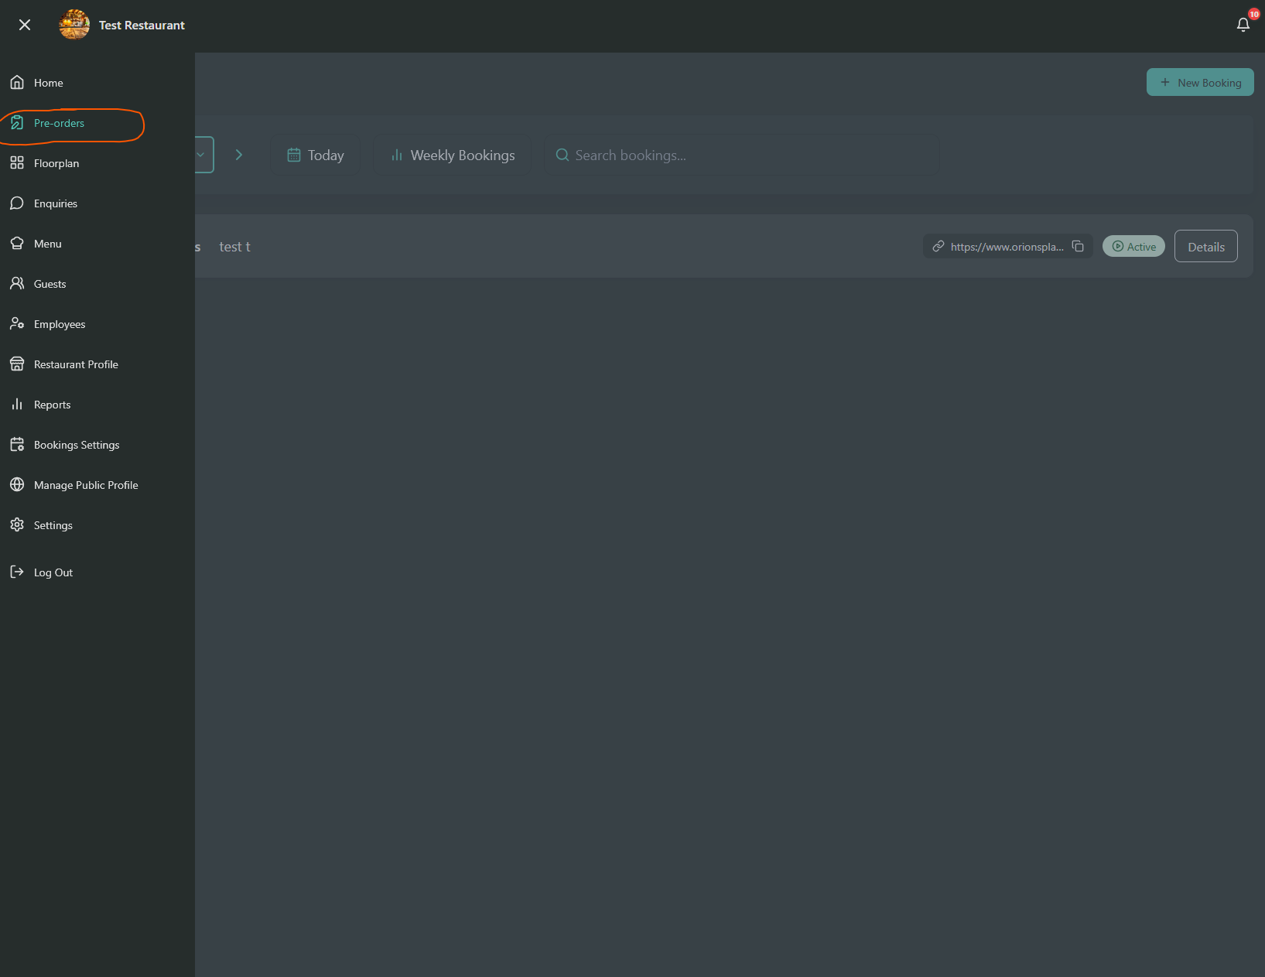Select the circled Pre-orders icon
1265x977 pixels.
[x=17, y=122]
